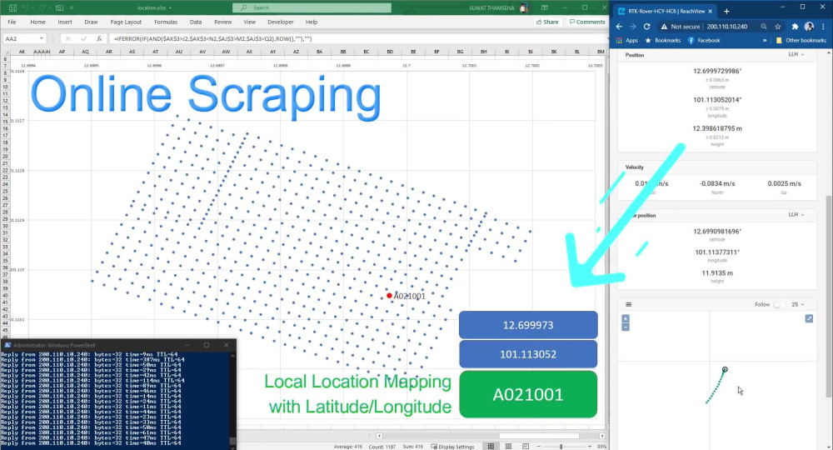
Task: Close the PowerShell window
Action: pos(227,345)
